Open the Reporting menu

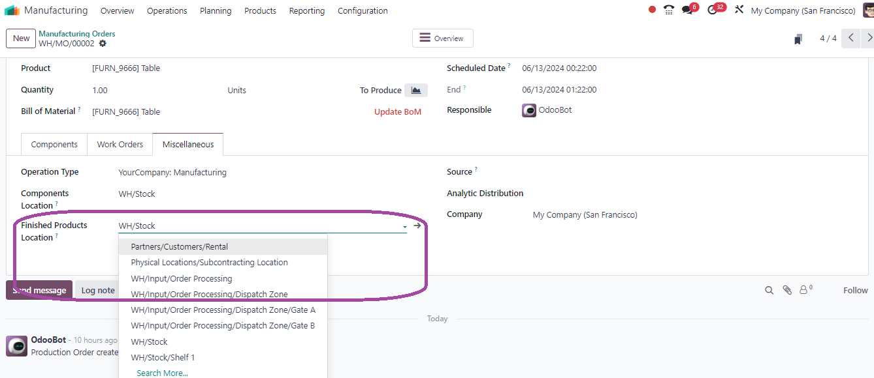click(307, 10)
